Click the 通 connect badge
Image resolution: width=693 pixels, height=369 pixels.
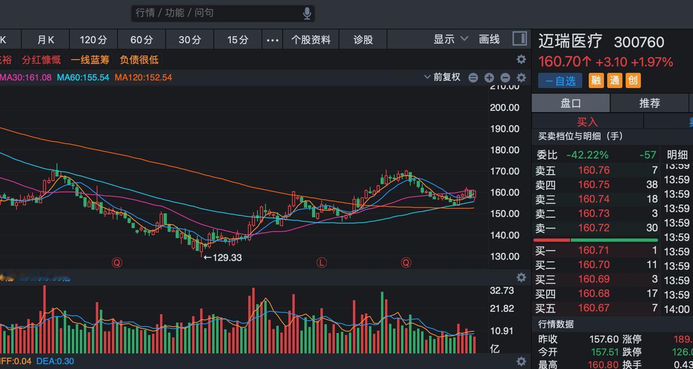tap(614, 81)
